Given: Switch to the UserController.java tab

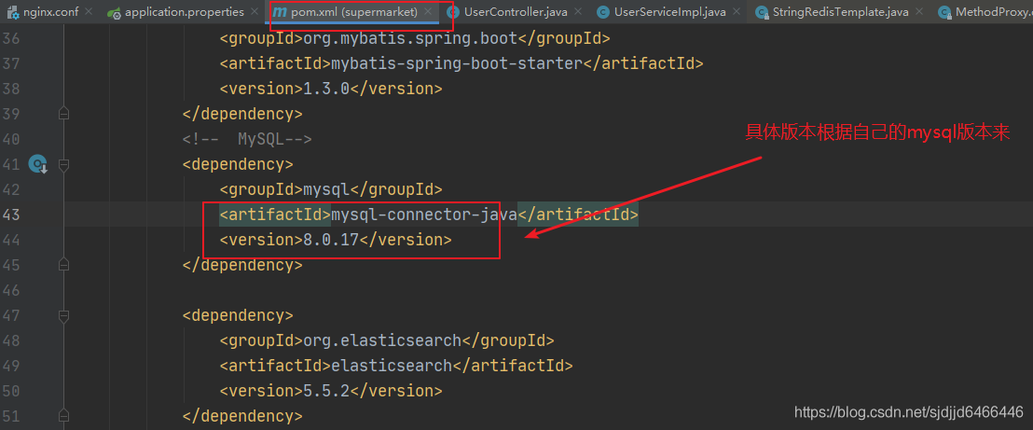Looking at the screenshot, I should tap(516, 12).
